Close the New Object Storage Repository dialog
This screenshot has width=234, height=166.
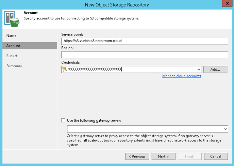(x=227, y=3)
